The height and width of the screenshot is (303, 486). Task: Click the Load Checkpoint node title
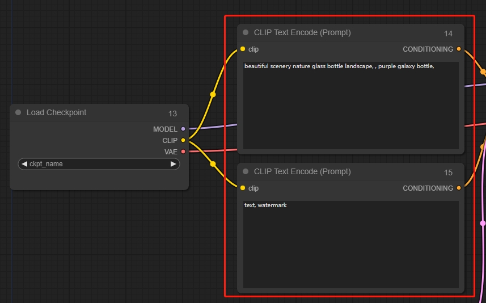coord(57,112)
